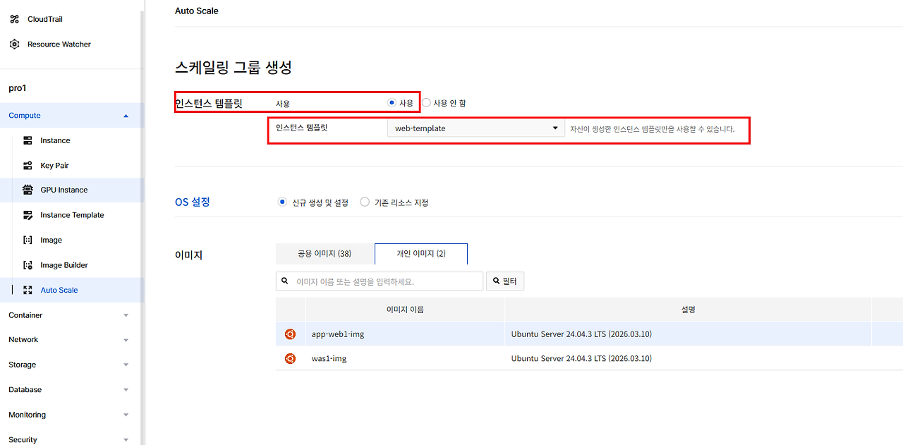The image size is (903, 445).
Task: Open GPU Instance menu item
Action: click(x=64, y=190)
